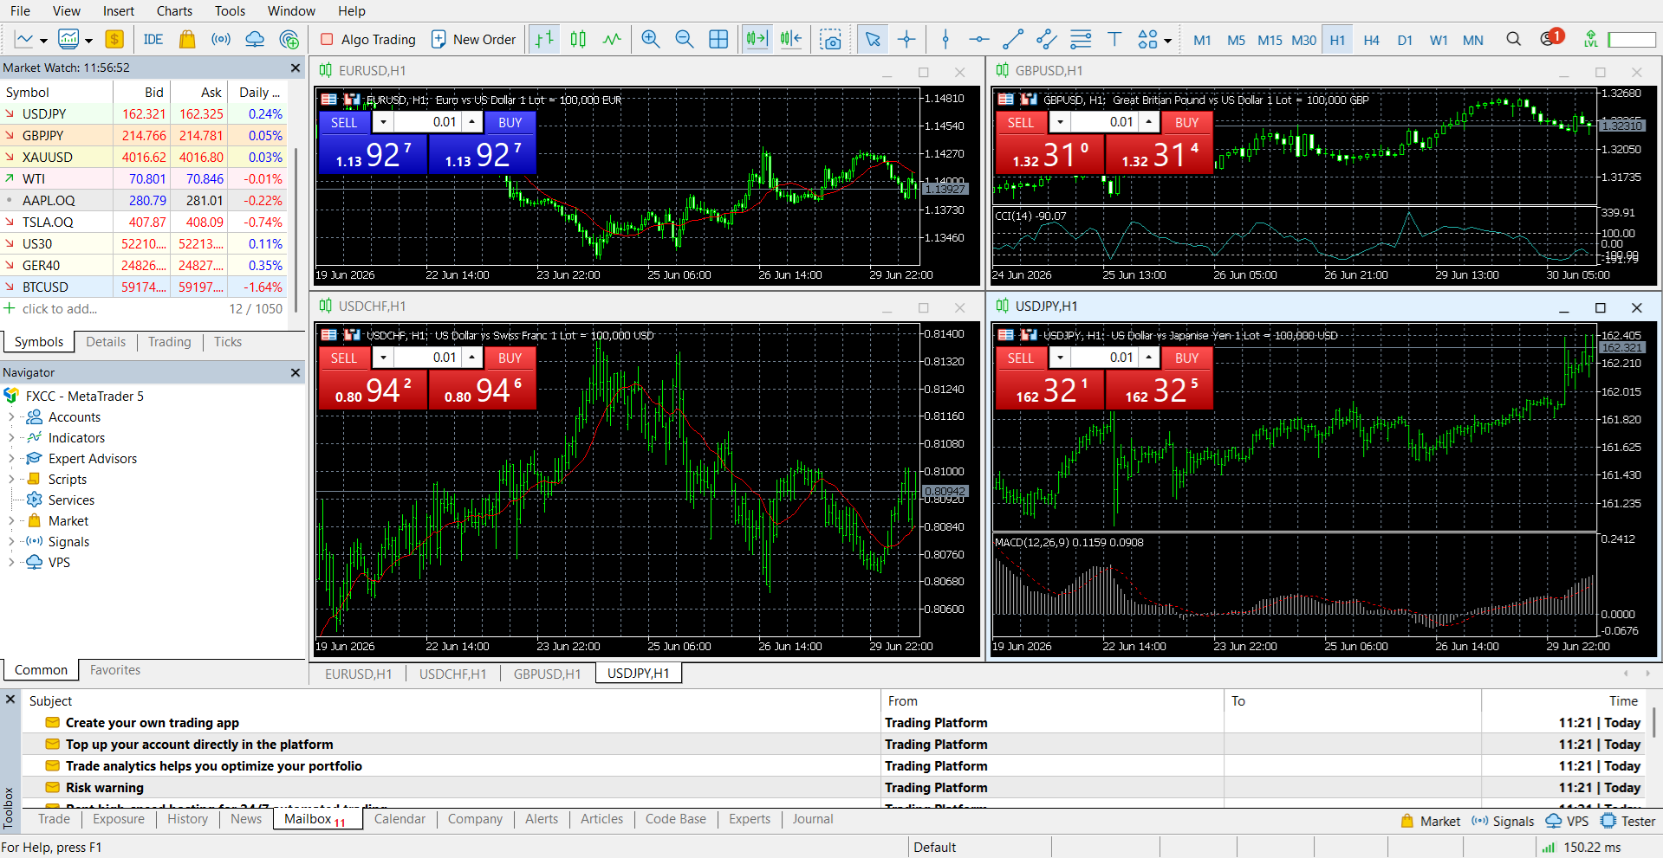Draw a horizontal line
The image size is (1663, 858).
pyautogui.click(x=979, y=39)
